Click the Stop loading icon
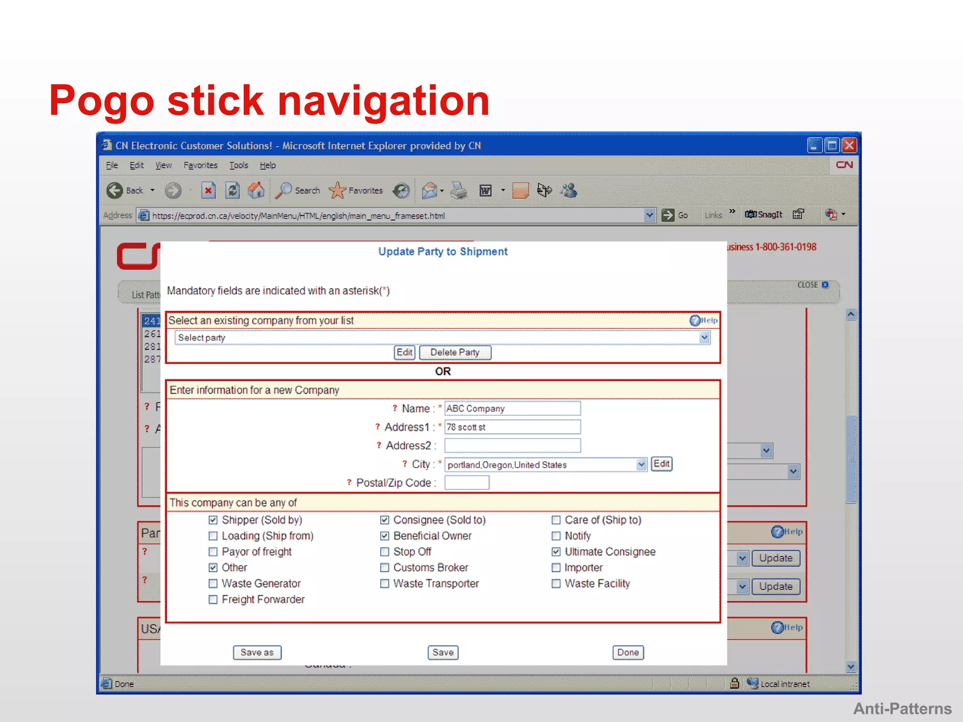The height and width of the screenshot is (722, 963). coord(208,190)
